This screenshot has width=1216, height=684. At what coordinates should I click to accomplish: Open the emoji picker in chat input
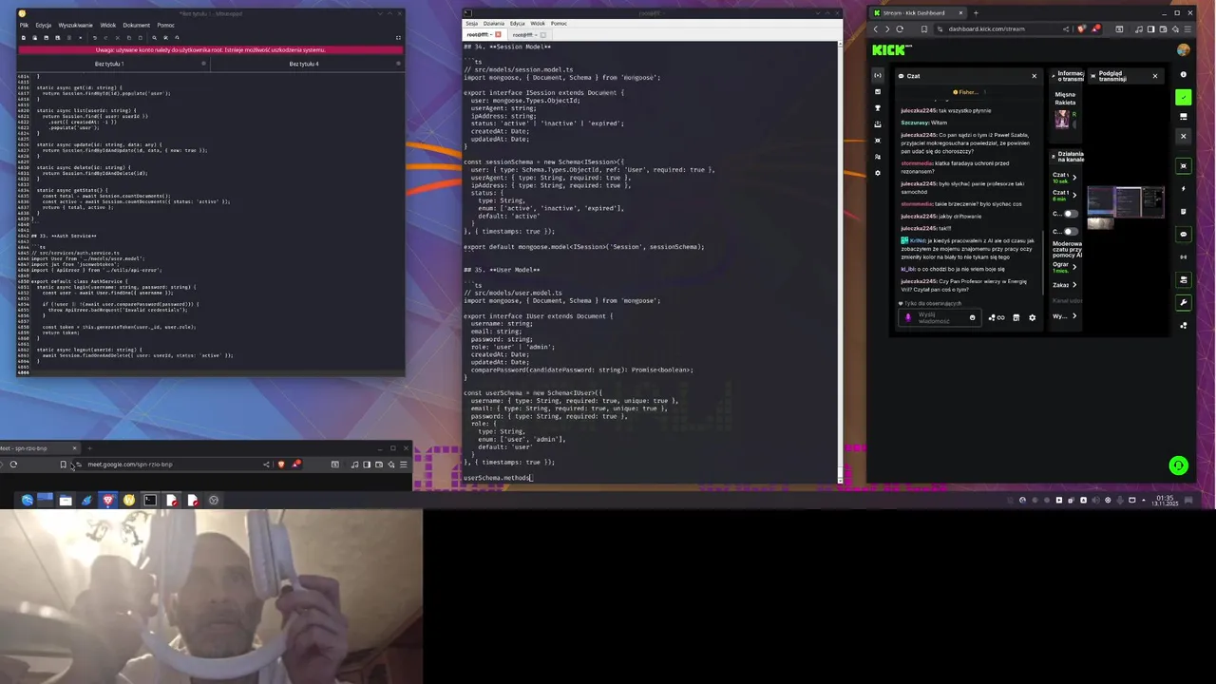(x=973, y=317)
